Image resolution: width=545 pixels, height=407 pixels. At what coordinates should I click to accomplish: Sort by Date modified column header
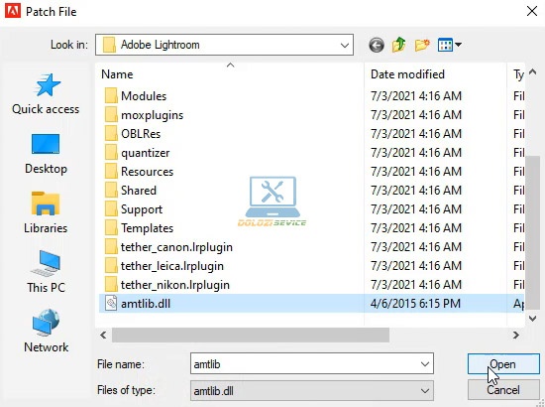[407, 74]
